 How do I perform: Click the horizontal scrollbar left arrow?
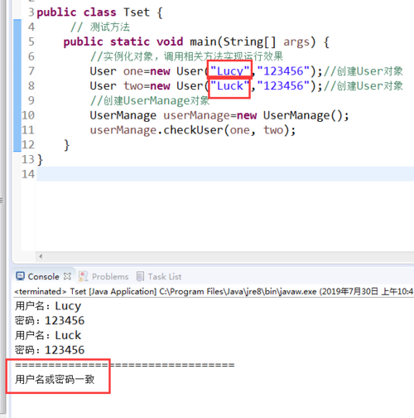(41, 256)
